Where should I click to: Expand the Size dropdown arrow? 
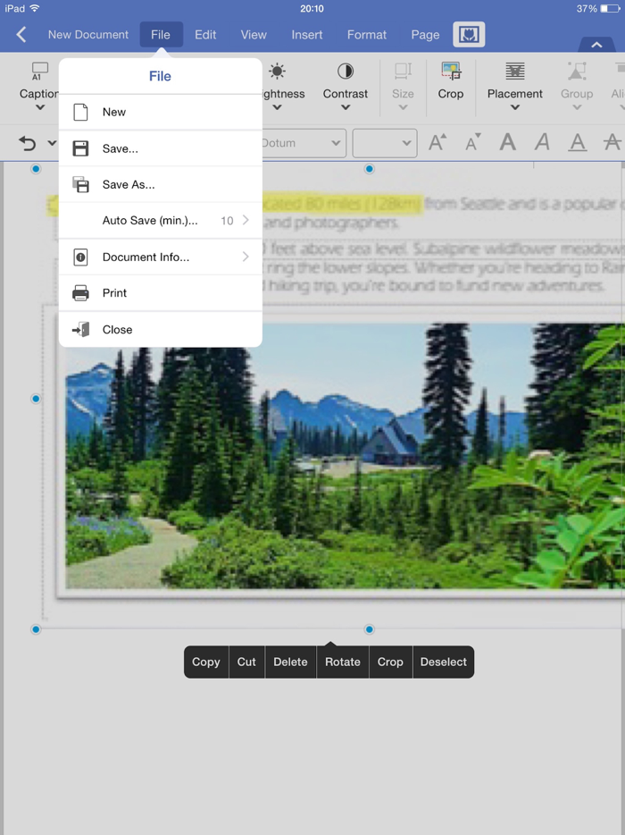tap(403, 107)
